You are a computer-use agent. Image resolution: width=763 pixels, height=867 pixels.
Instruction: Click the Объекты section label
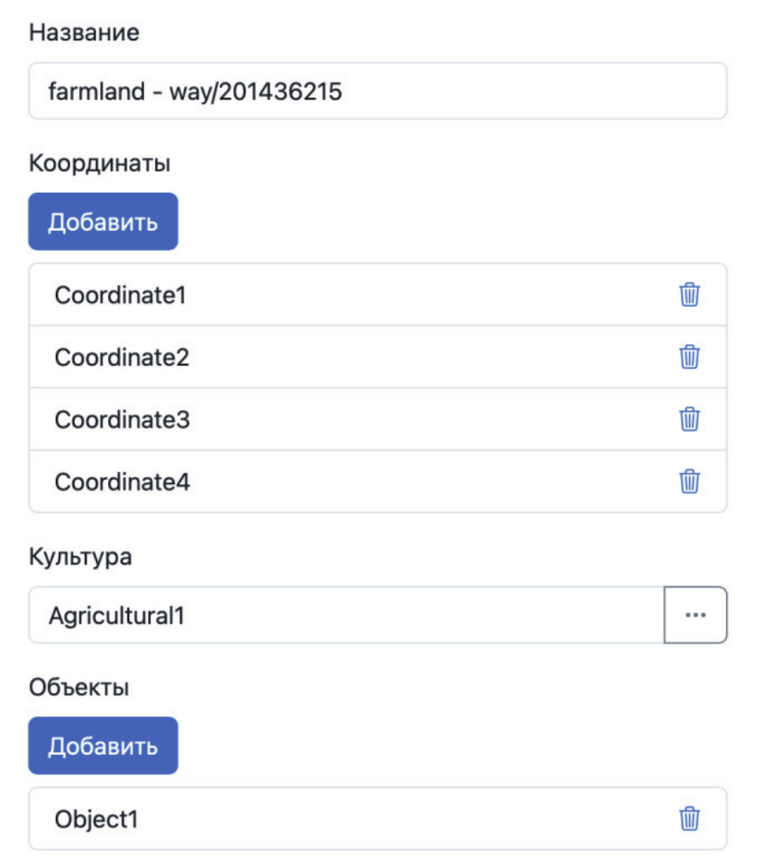click(79, 687)
